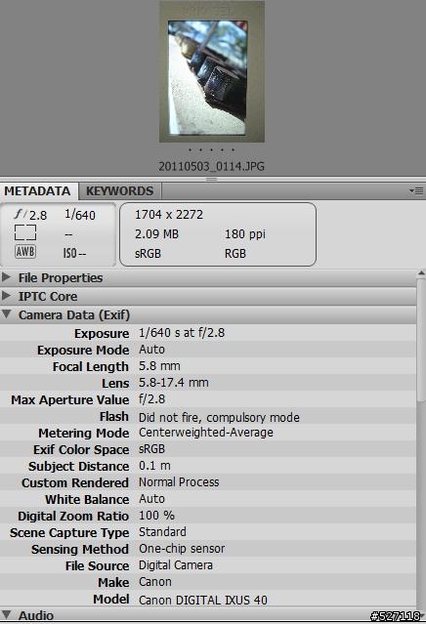Select the File Source Digital Camera value

(176, 565)
